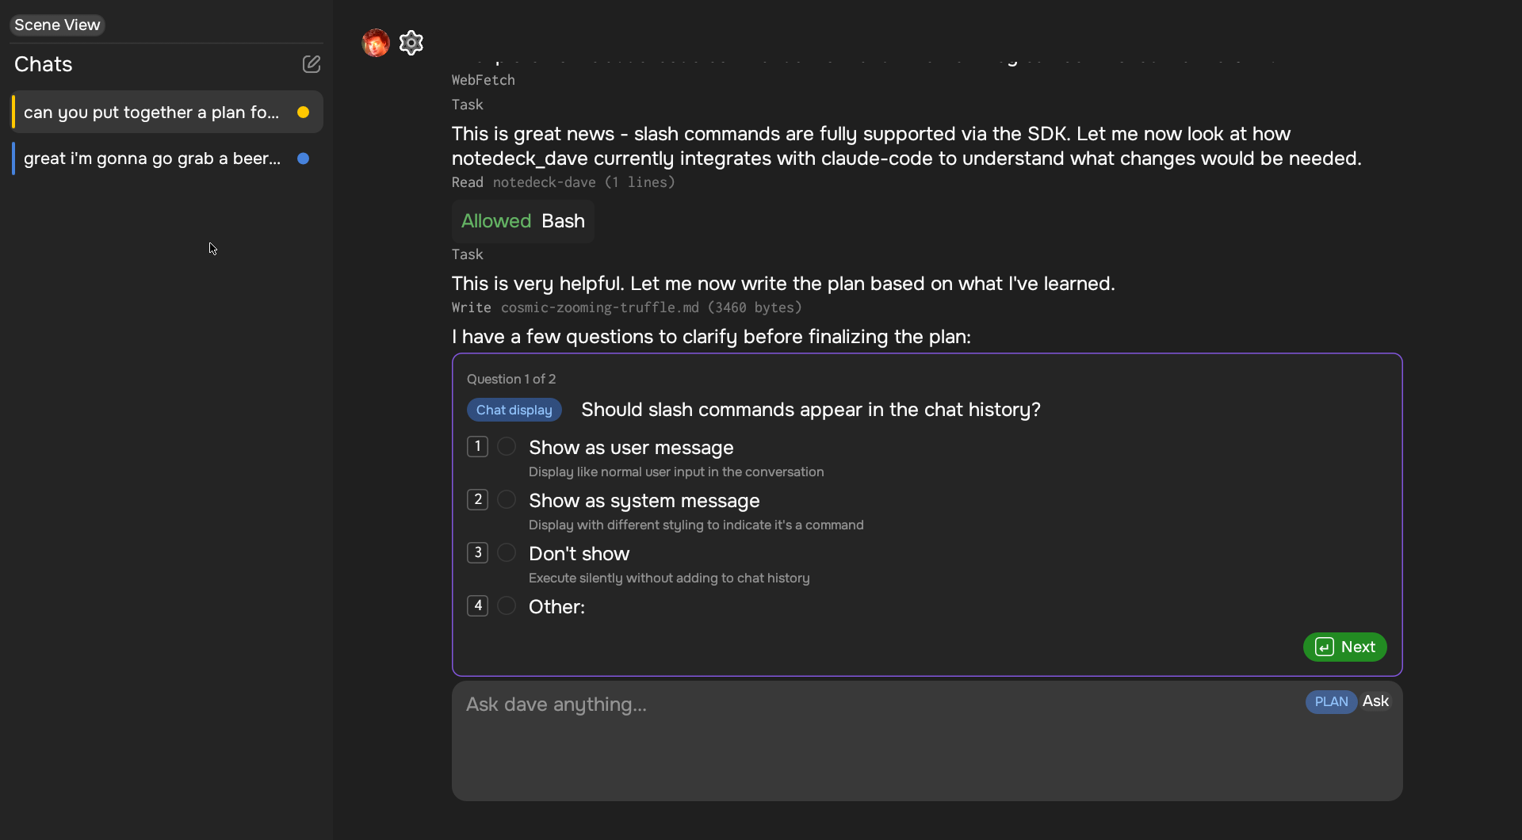Click the blue status dot on second chat
1522x840 pixels.
click(303, 158)
